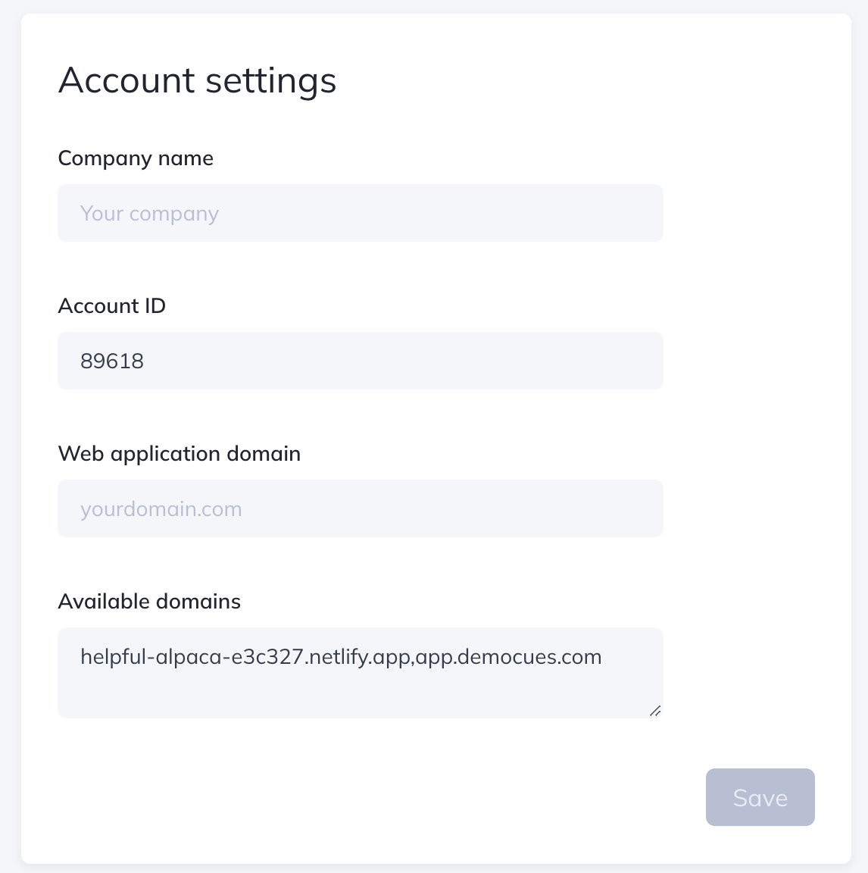The height and width of the screenshot is (873, 868).
Task: Click the right end of Account ID field
Action: (636, 361)
